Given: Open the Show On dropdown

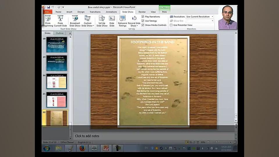Looking at the screenshot, I should point(212,21).
